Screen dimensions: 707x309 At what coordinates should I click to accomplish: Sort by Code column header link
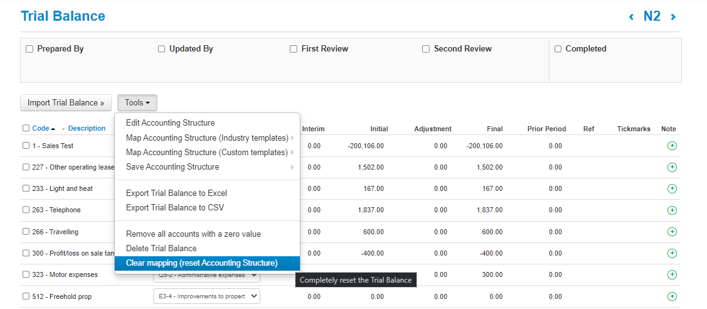point(41,128)
